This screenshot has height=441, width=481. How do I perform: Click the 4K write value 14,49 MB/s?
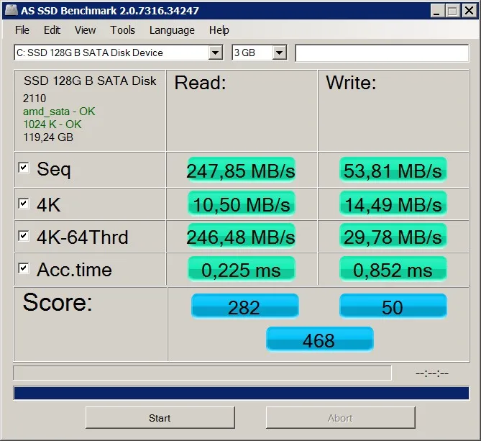pos(393,204)
